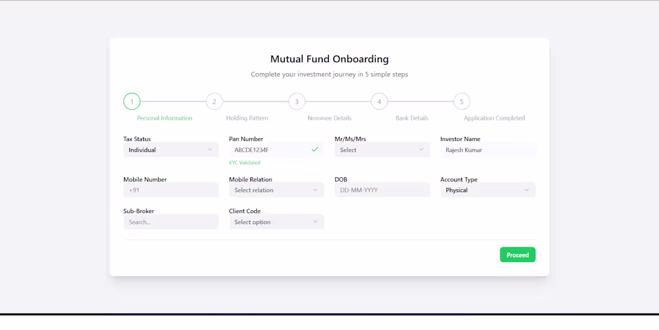The width and height of the screenshot is (659, 330).
Task: Focus the Sub-Broker search box
Action: pos(171,222)
